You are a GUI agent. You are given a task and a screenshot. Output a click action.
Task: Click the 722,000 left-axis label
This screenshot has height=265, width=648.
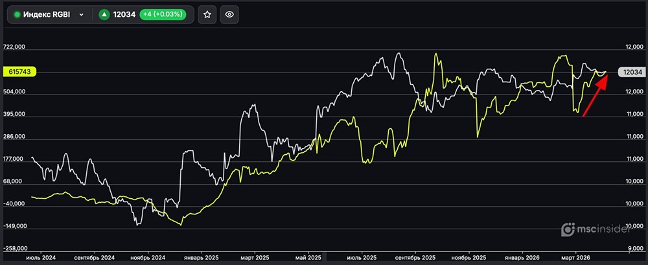14,47
